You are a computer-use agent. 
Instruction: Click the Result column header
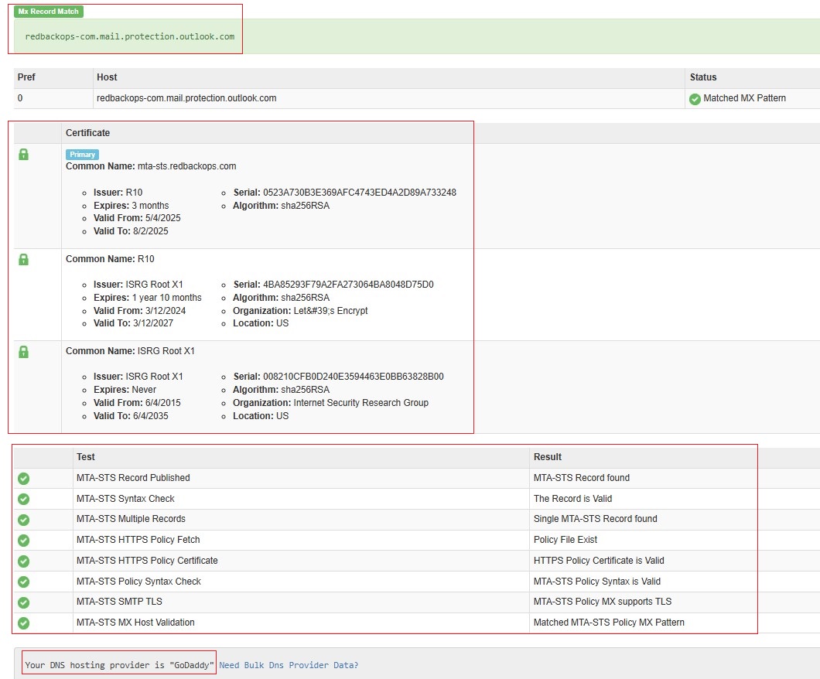[547, 457]
